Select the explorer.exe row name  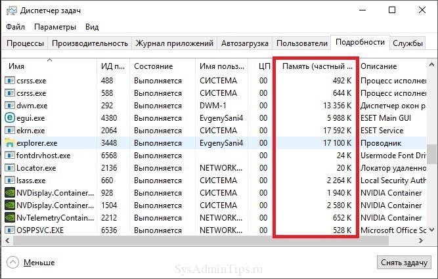pos(37,143)
